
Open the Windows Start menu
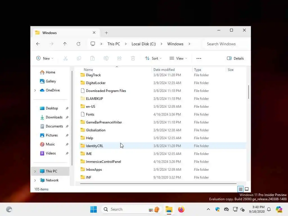point(93,209)
